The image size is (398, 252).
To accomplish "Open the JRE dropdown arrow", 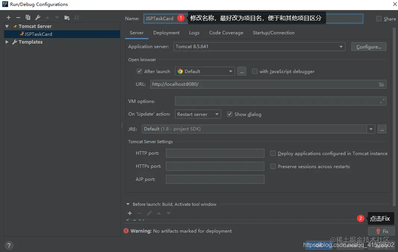I will (x=371, y=129).
